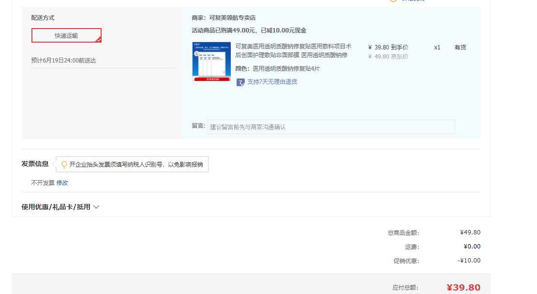Click the promotion discount -¥10.00 value
The width and height of the screenshot is (537, 294).
pyautogui.click(x=469, y=261)
